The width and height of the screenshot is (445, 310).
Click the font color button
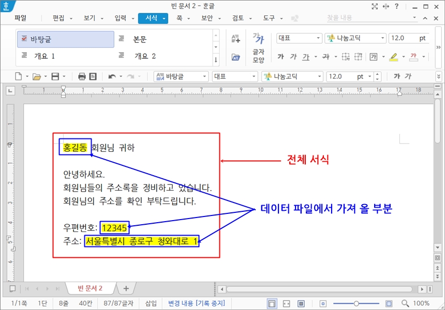(413, 57)
